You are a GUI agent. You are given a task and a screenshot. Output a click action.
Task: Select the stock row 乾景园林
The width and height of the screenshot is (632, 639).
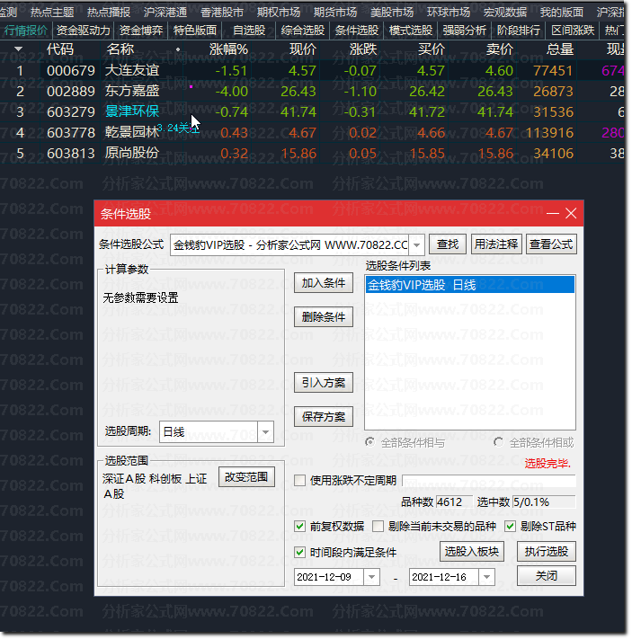click(x=312, y=132)
